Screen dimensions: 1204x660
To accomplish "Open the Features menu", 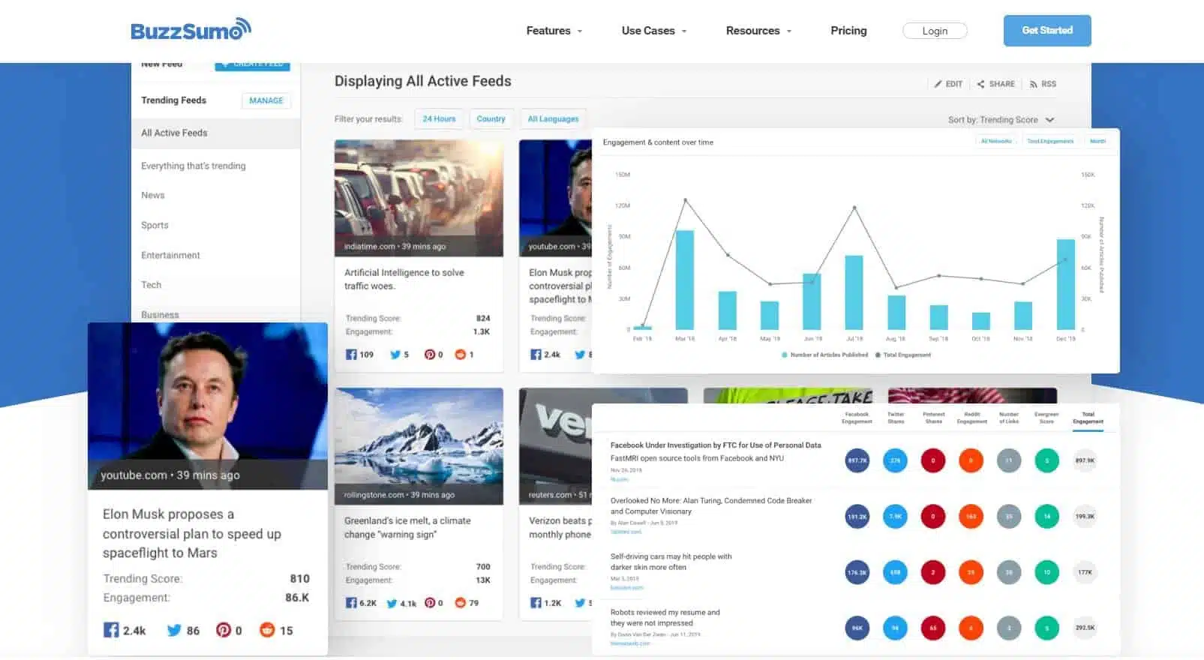I will [554, 31].
